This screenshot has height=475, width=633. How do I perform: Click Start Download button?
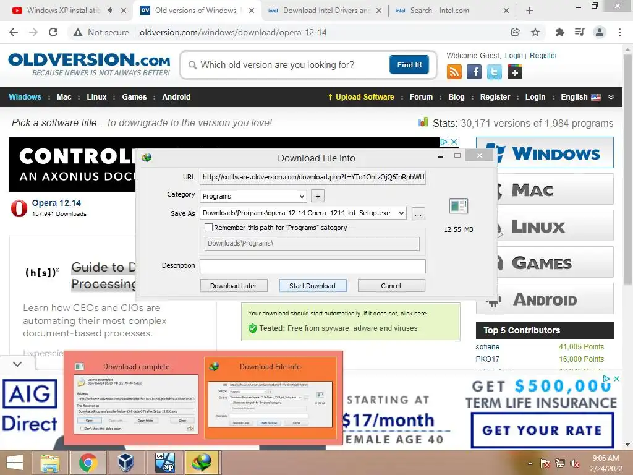click(x=312, y=286)
